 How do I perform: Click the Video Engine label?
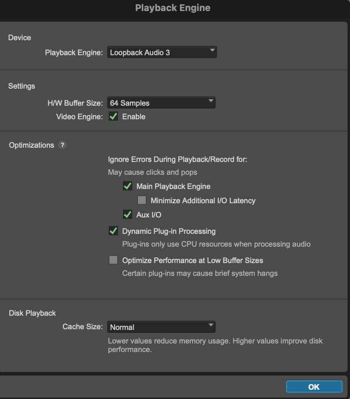click(x=79, y=116)
